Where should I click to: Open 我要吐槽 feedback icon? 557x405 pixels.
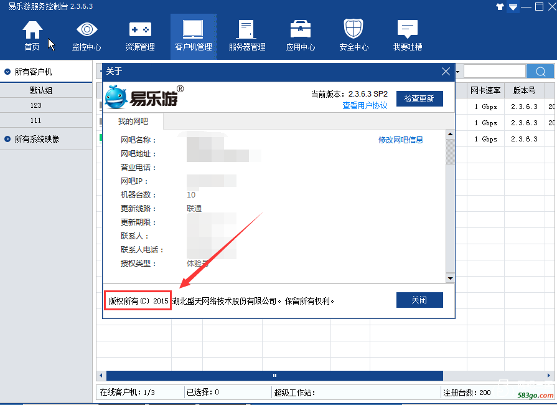pos(408,36)
